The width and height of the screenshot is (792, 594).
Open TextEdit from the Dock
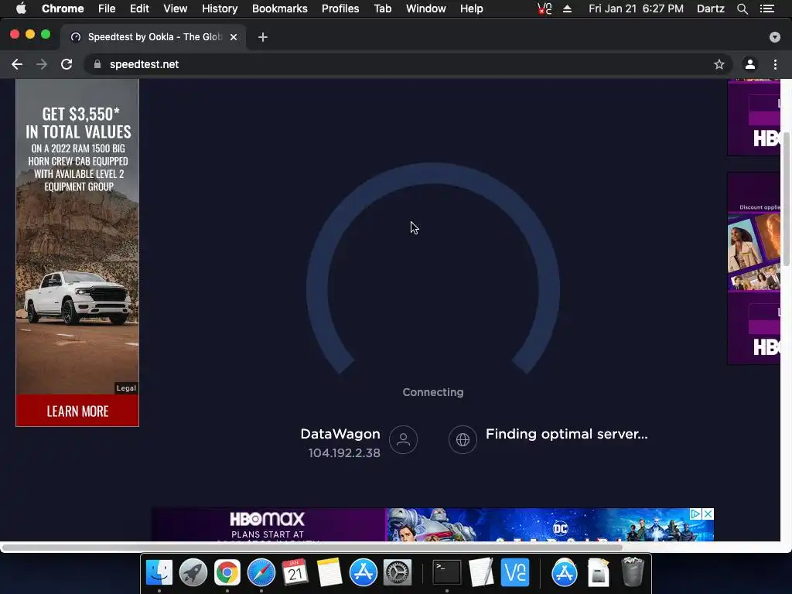click(x=481, y=573)
